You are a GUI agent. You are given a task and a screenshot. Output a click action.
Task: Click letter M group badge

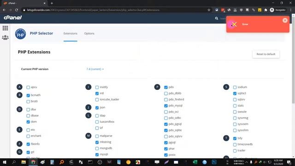click(88, 136)
